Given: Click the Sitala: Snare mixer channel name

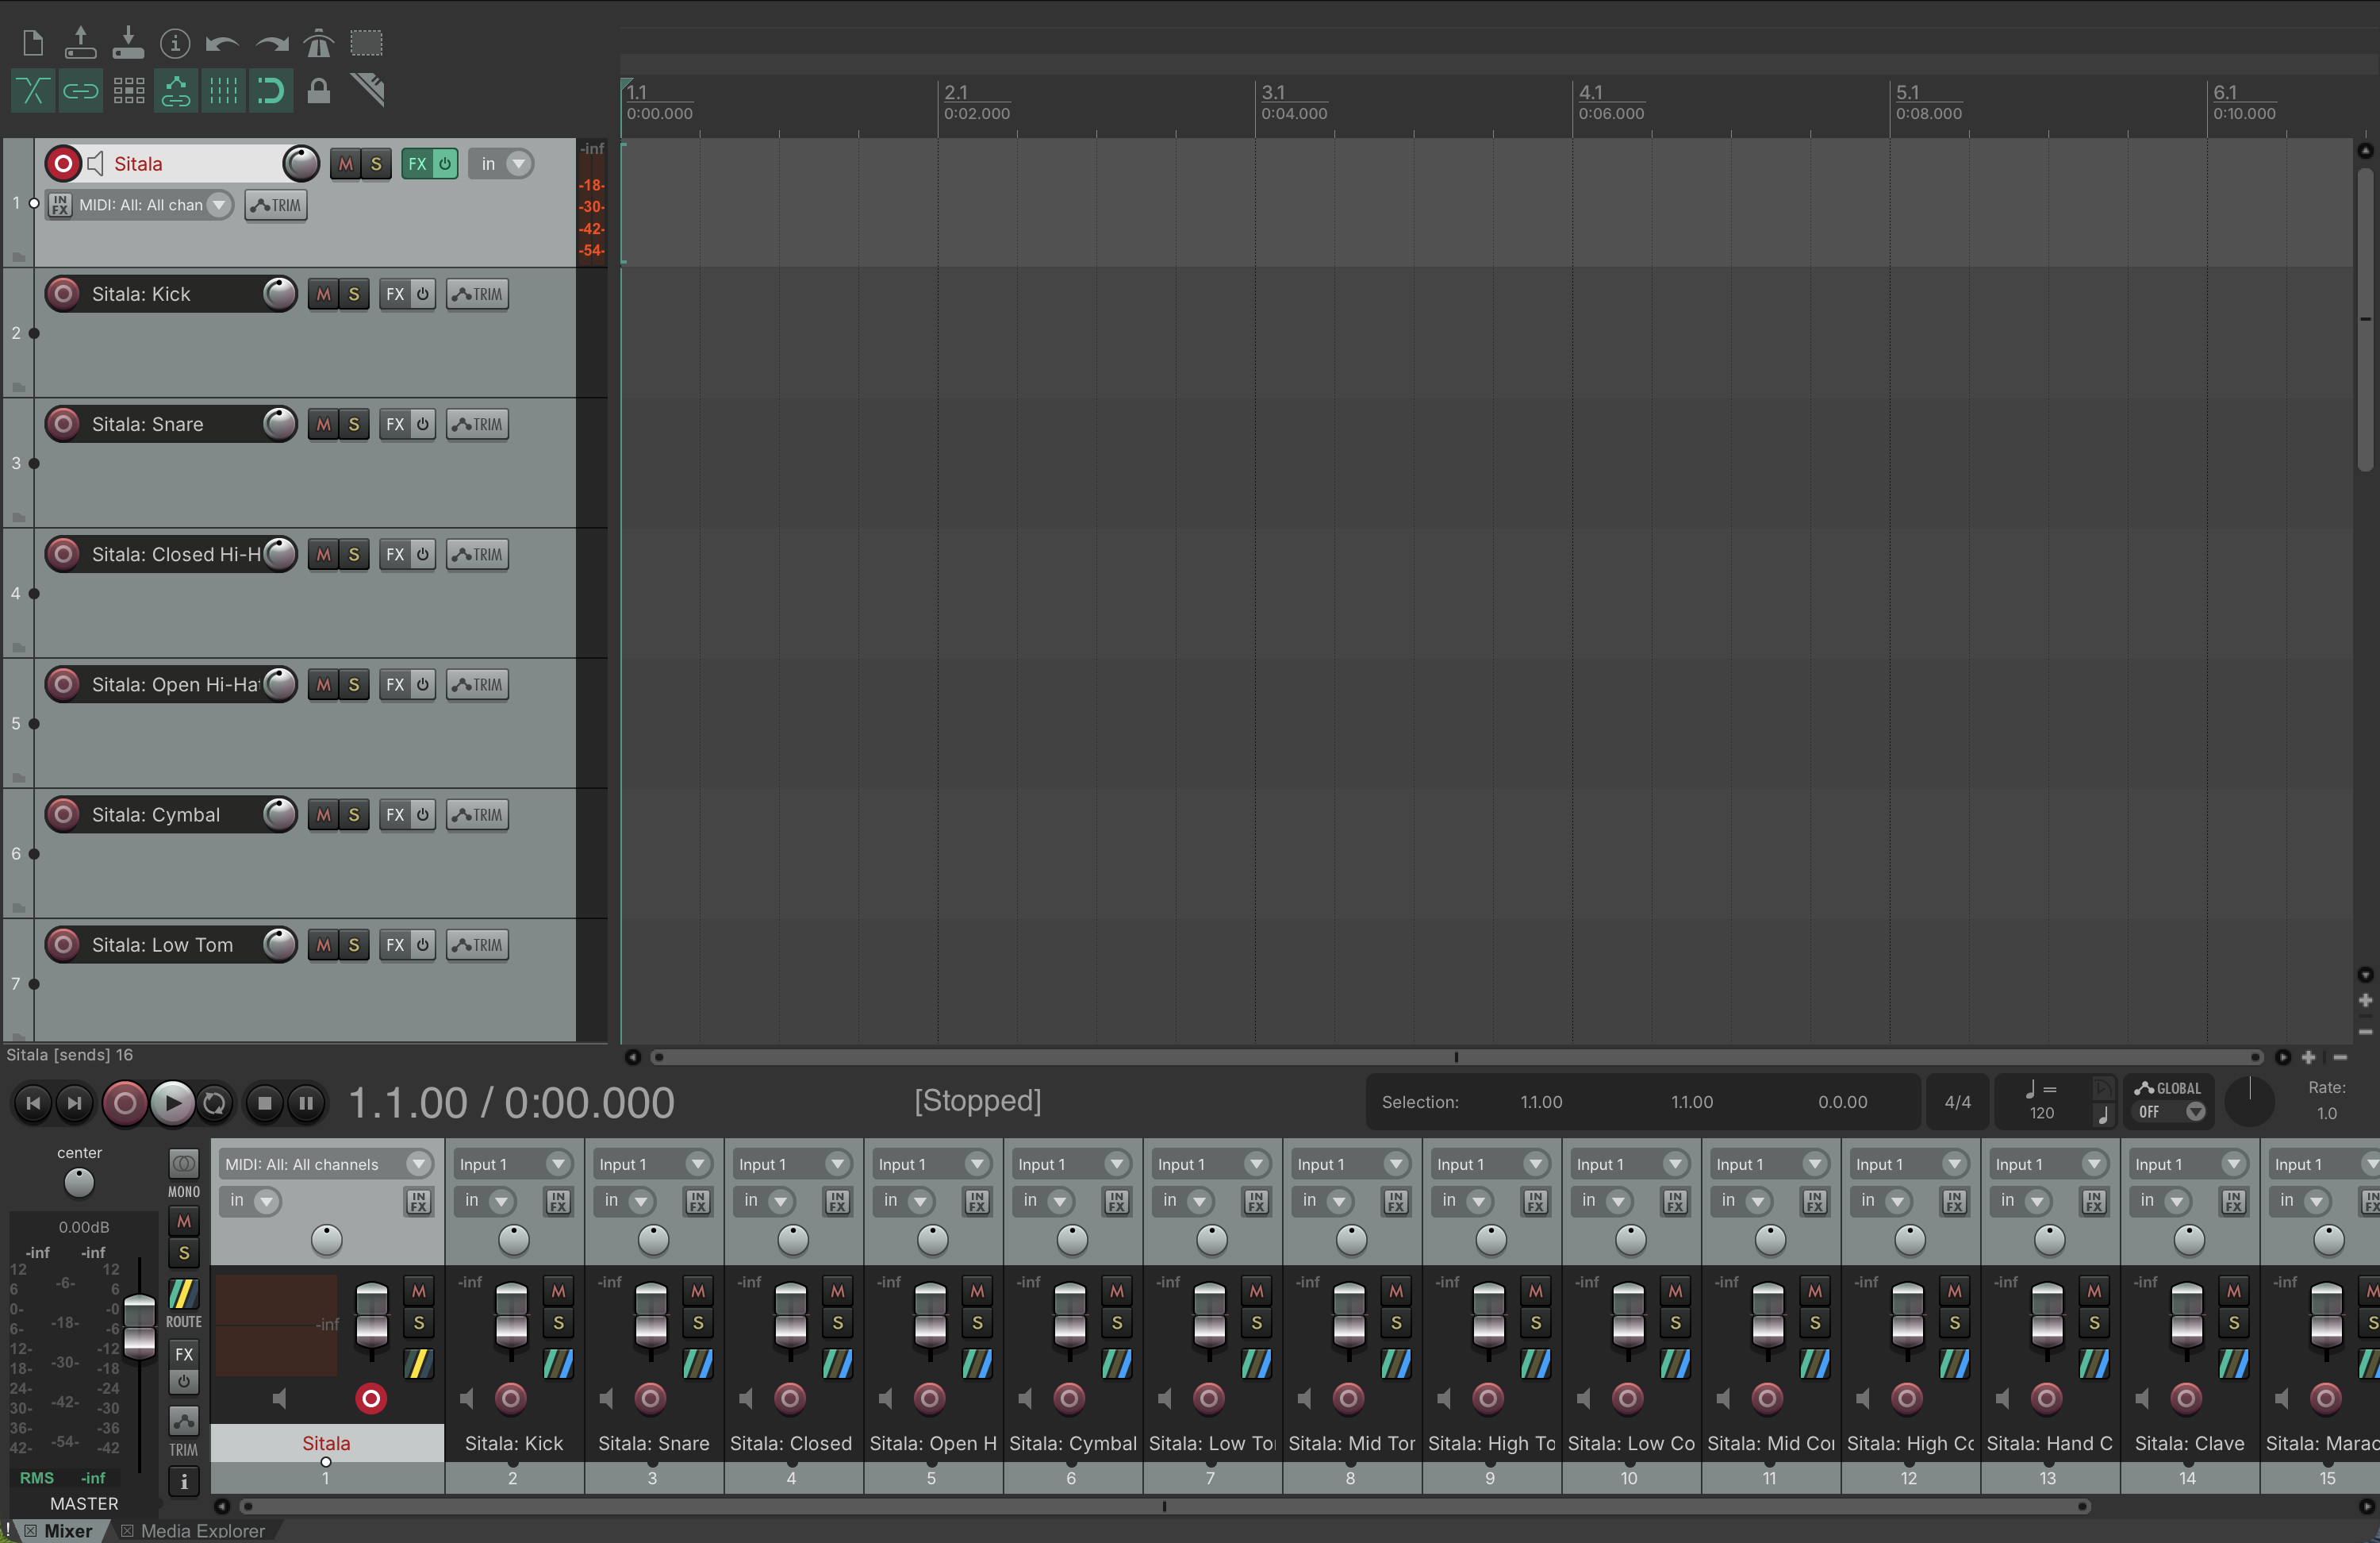Looking at the screenshot, I should tap(653, 1443).
